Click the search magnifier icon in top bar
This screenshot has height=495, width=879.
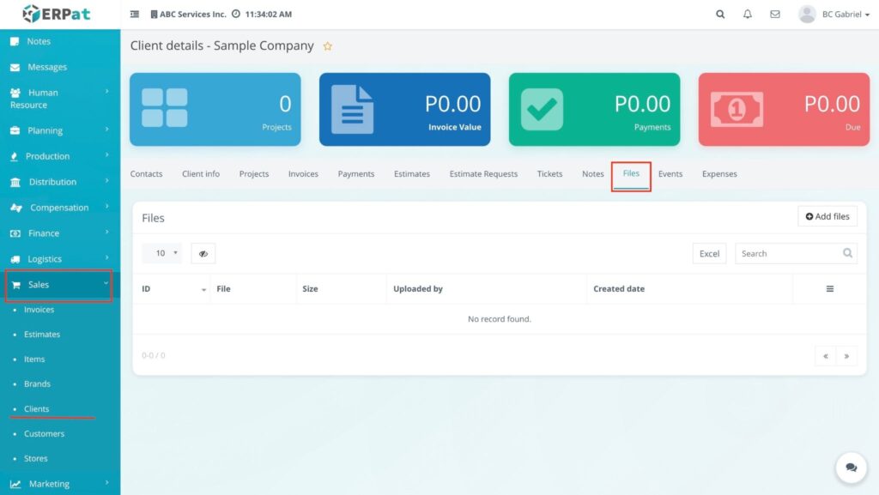click(720, 15)
